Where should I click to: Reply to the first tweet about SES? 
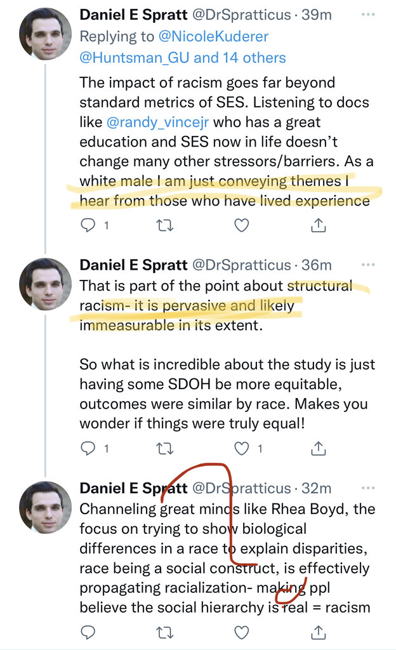[x=89, y=225]
